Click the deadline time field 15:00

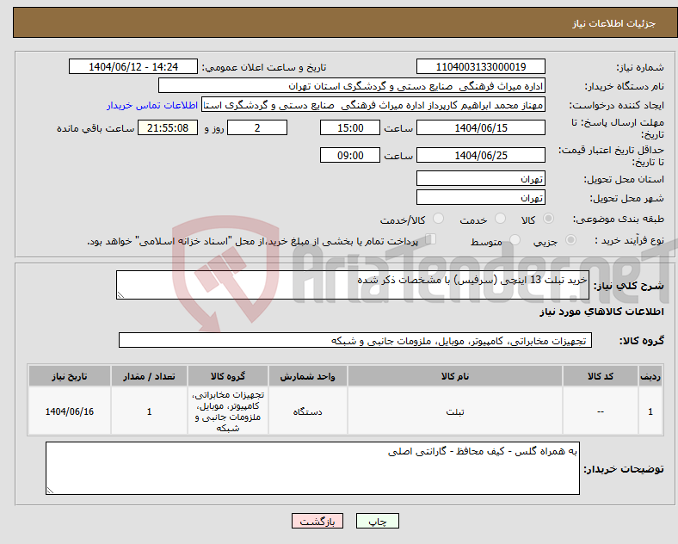pyautogui.click(x=350, y=127)
